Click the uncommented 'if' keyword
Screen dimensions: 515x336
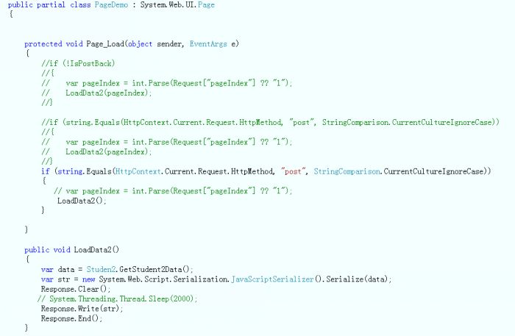(x=45, y=171)
